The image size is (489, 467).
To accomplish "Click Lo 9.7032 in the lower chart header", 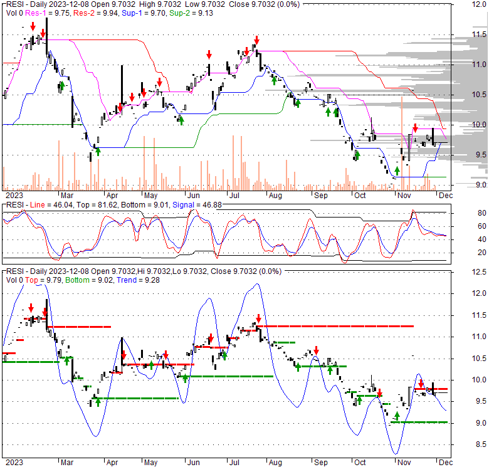I will [x=189, y=271].
